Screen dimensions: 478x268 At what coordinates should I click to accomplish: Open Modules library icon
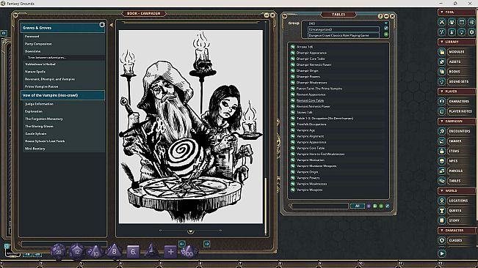pyautogui.click(x=442, y=52)
